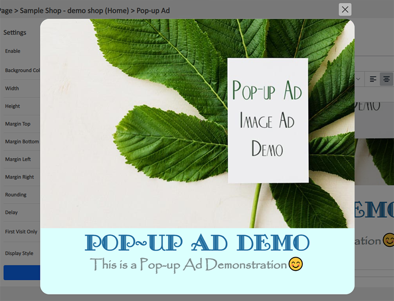The height and width of the screenshot is (301, 394).
Task: Select the Delay setting label
Action: click(11, 212)
